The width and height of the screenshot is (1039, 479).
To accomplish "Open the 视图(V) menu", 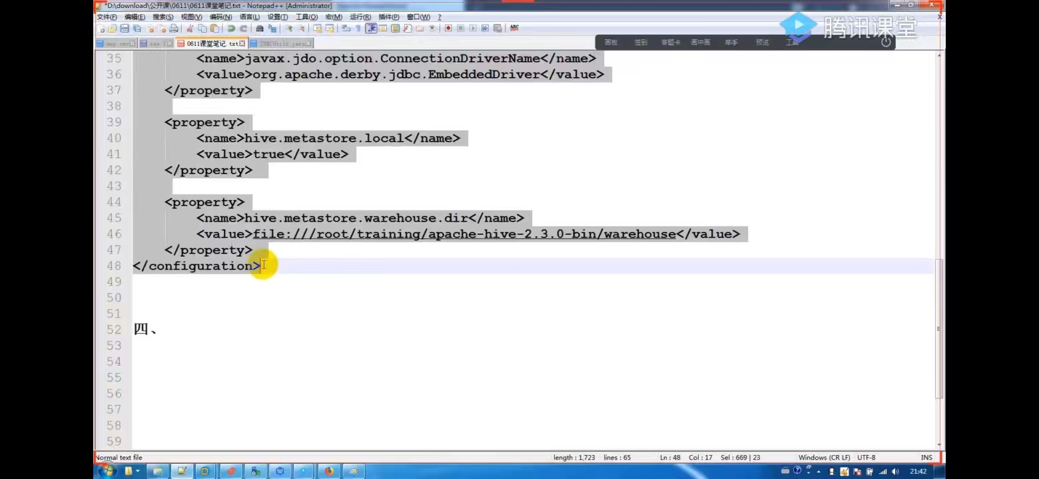I will point(192,17).
